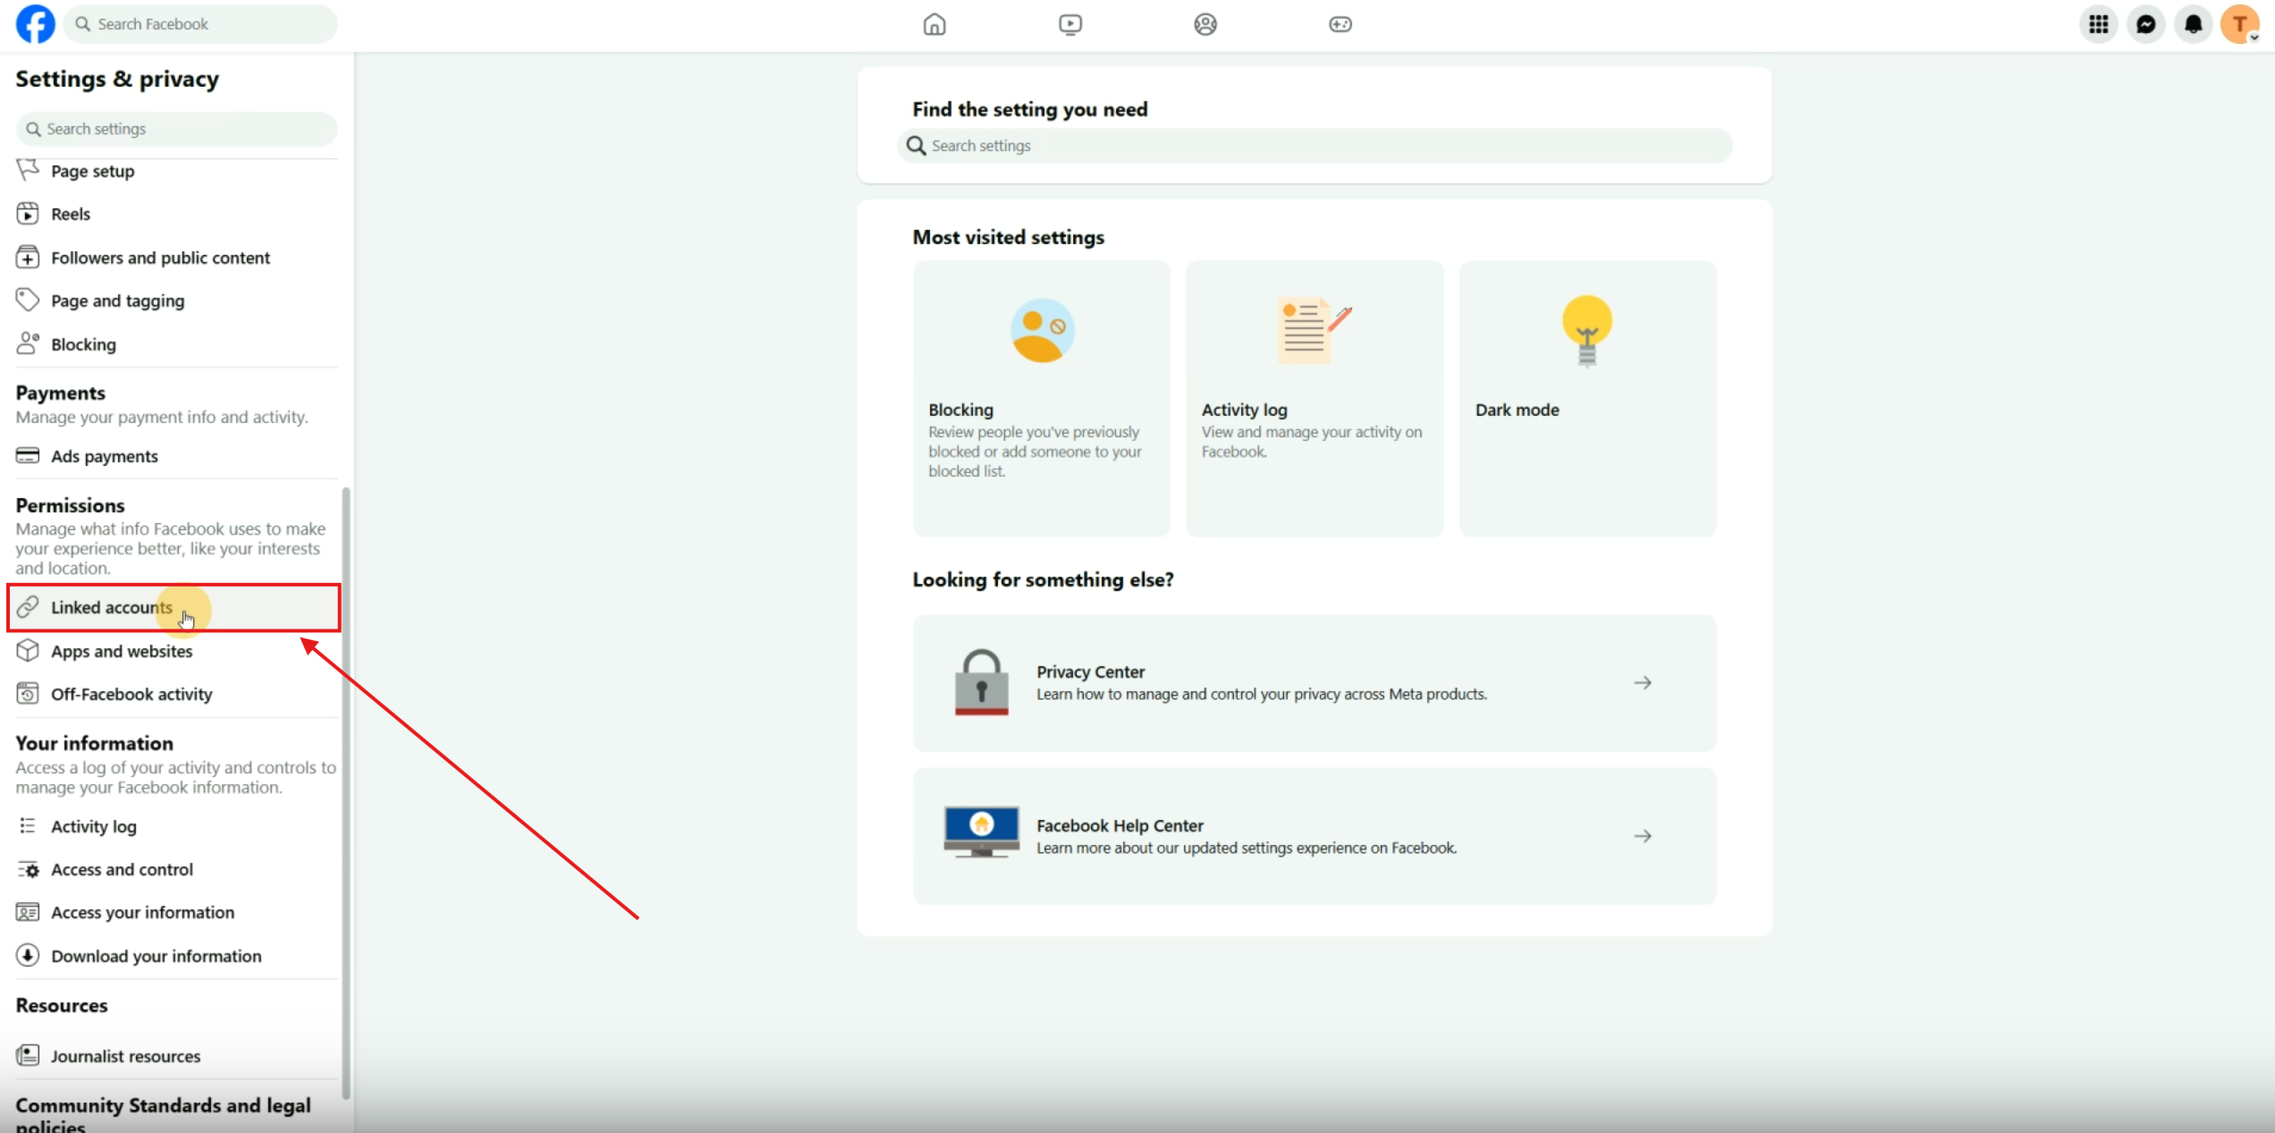
Task: Open Blocking in the sidebar
Action: 176,344
